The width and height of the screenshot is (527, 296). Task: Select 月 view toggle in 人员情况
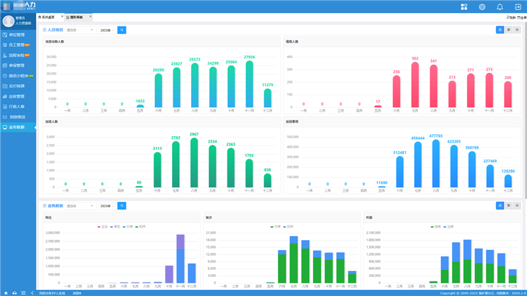pyautogui.click(x=500, y=30)
